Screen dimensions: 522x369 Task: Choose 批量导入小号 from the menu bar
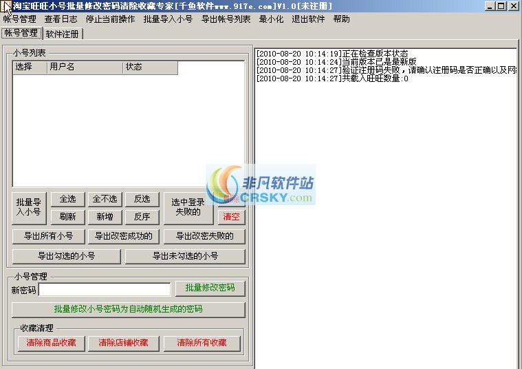coord(168,19)
